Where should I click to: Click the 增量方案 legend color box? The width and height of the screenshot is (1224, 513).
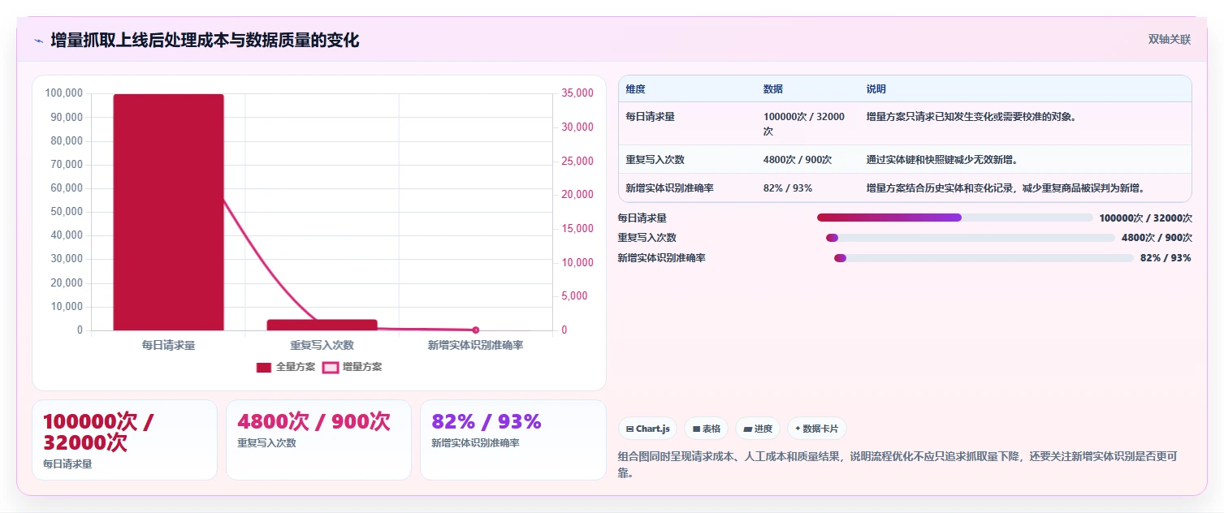click(331, 367)
